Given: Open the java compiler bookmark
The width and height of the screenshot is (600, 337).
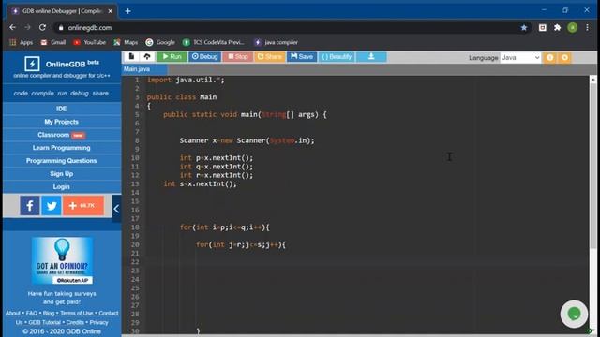Looking at the screenshot, I should coord(277,42).
